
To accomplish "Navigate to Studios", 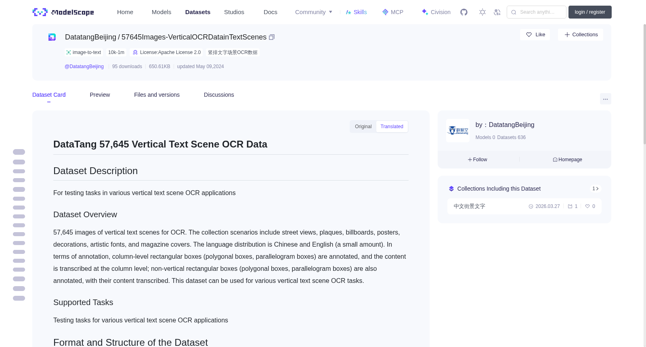I will click(234, 12).
